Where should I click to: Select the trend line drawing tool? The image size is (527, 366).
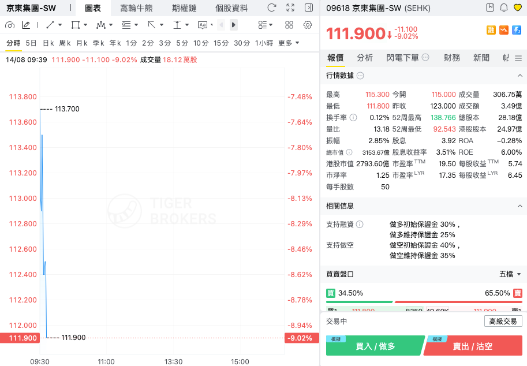pos(50,25)
